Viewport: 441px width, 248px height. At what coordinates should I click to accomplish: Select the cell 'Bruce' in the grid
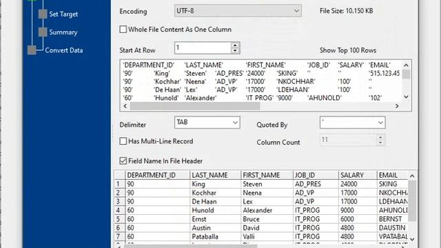[267, 219]
